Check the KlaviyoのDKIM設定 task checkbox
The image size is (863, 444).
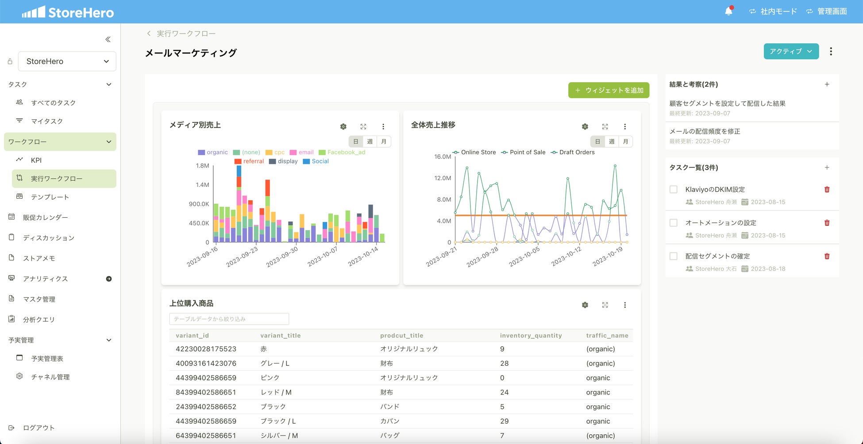click(674, 190)
